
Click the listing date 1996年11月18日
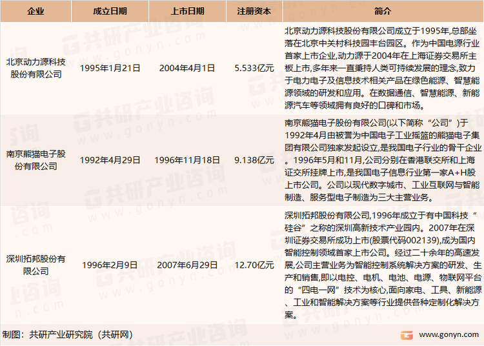[187, 160]
